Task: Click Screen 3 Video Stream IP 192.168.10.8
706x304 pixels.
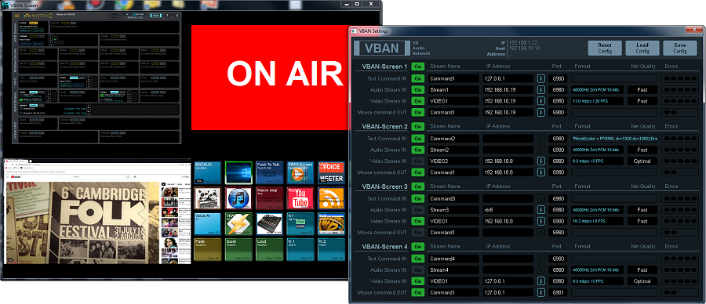Action: 508,221
